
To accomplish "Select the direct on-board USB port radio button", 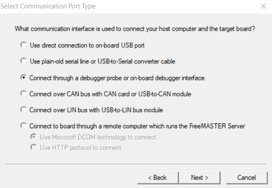I will (23, 45).
